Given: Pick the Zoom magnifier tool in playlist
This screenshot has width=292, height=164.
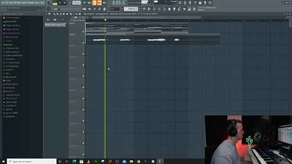Looking at the screenshot, I should tap(77, 14).
